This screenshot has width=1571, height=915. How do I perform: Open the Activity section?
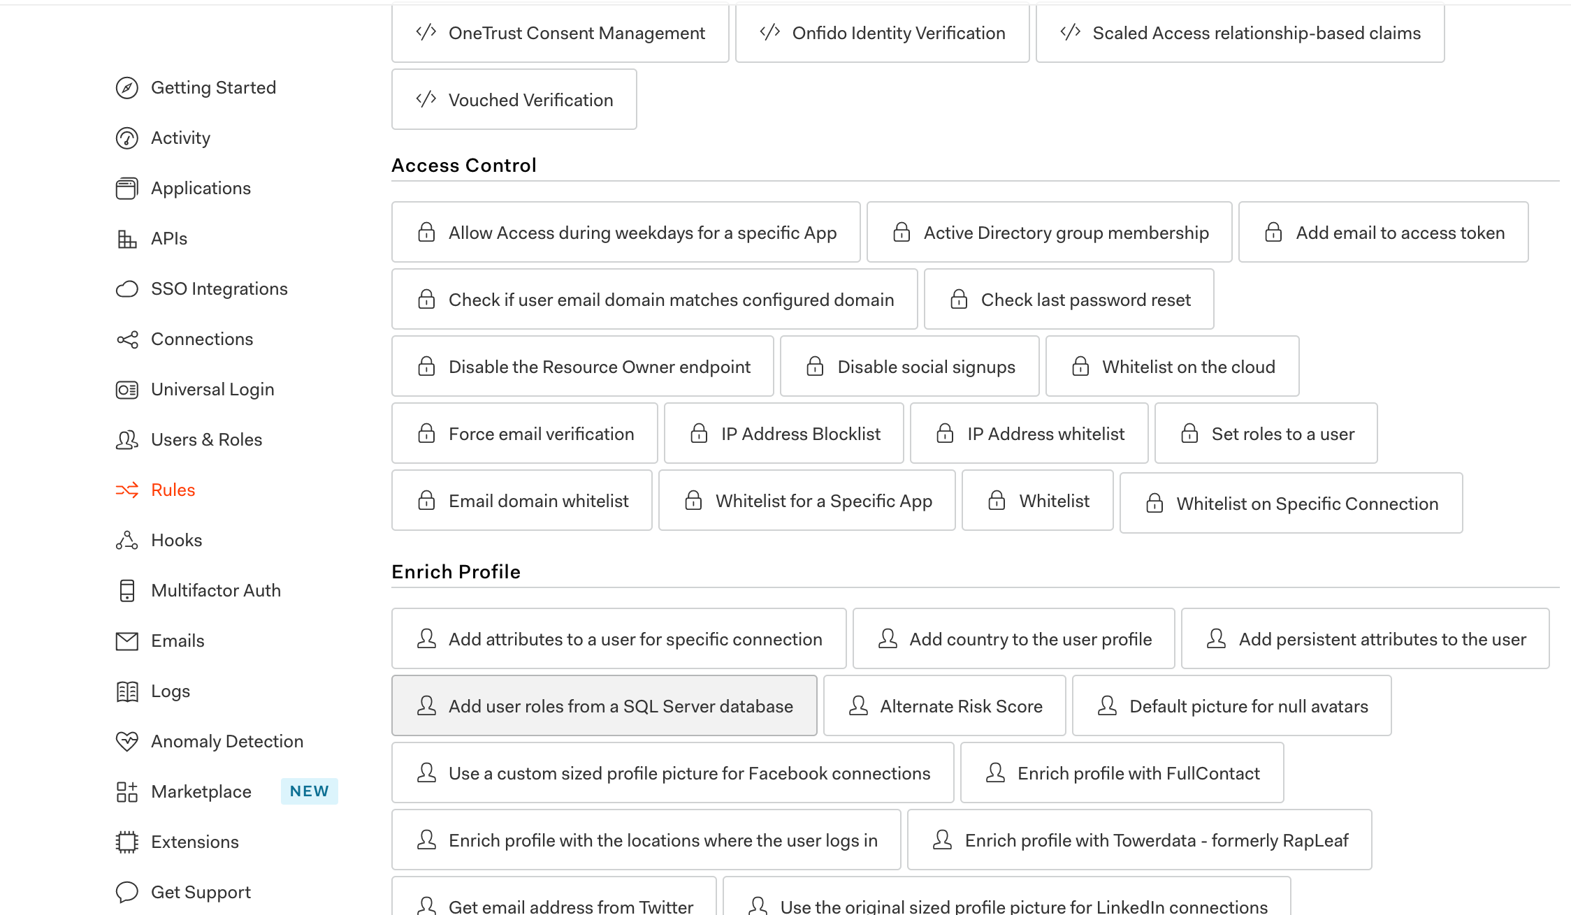(x=180, y=138)
